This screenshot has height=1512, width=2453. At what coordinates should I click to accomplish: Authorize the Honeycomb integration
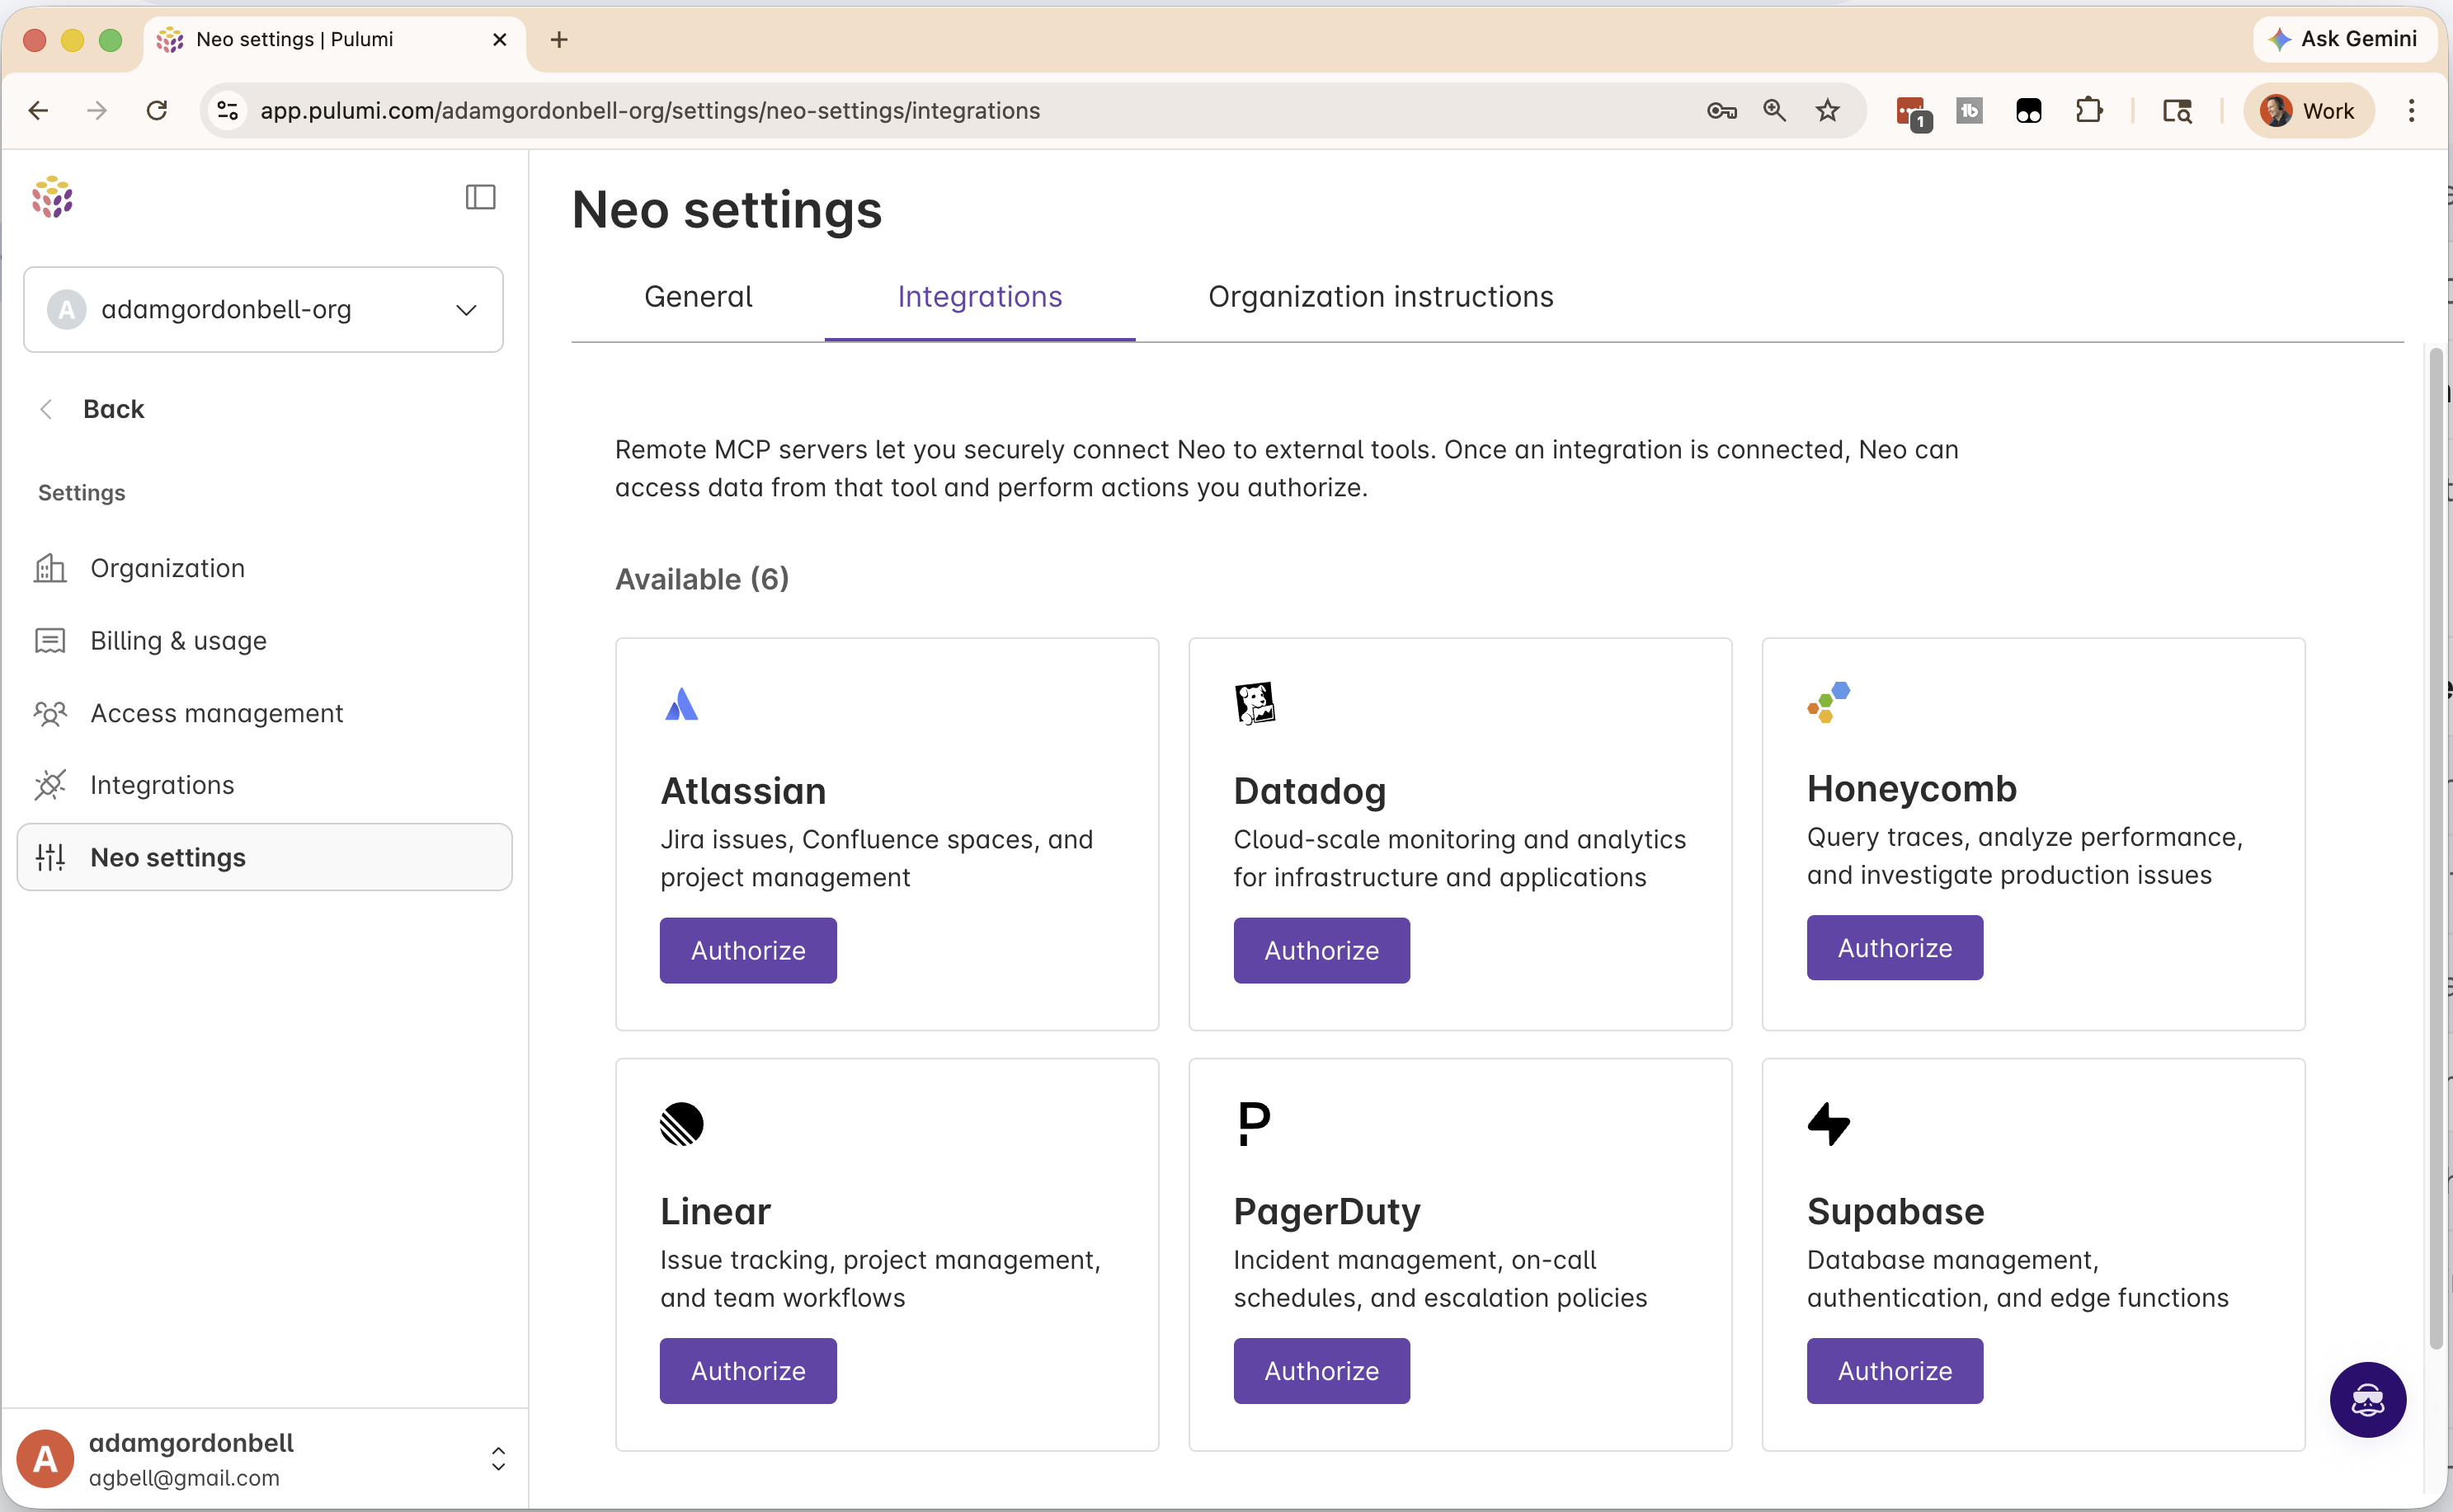[1894, 948]
